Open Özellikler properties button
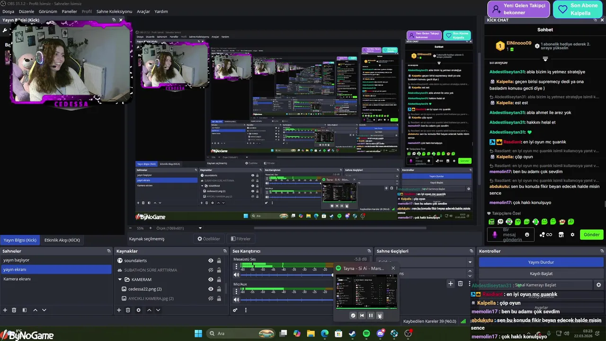Image resolution: width=606 pixels, height=341 pixels. point(209,239)
